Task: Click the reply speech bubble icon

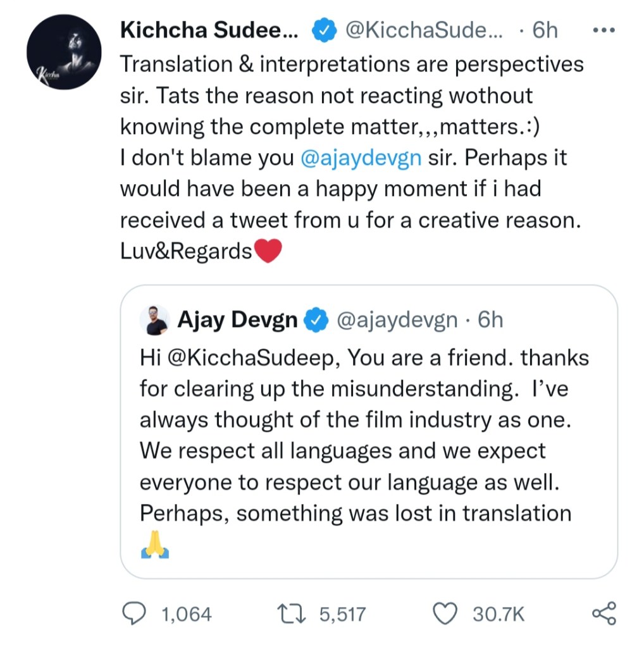Action: click(x=134, y=613)
